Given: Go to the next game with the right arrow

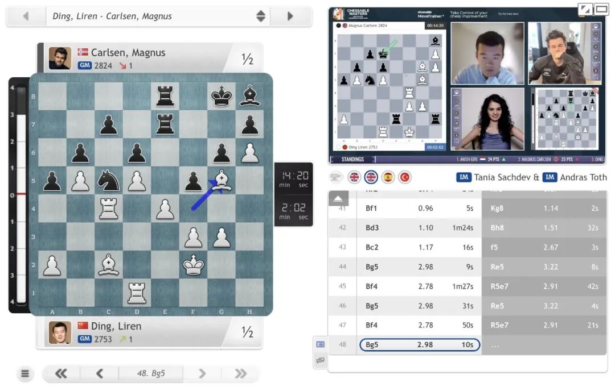Looking at the screenshot, I should tap(290, 16).
